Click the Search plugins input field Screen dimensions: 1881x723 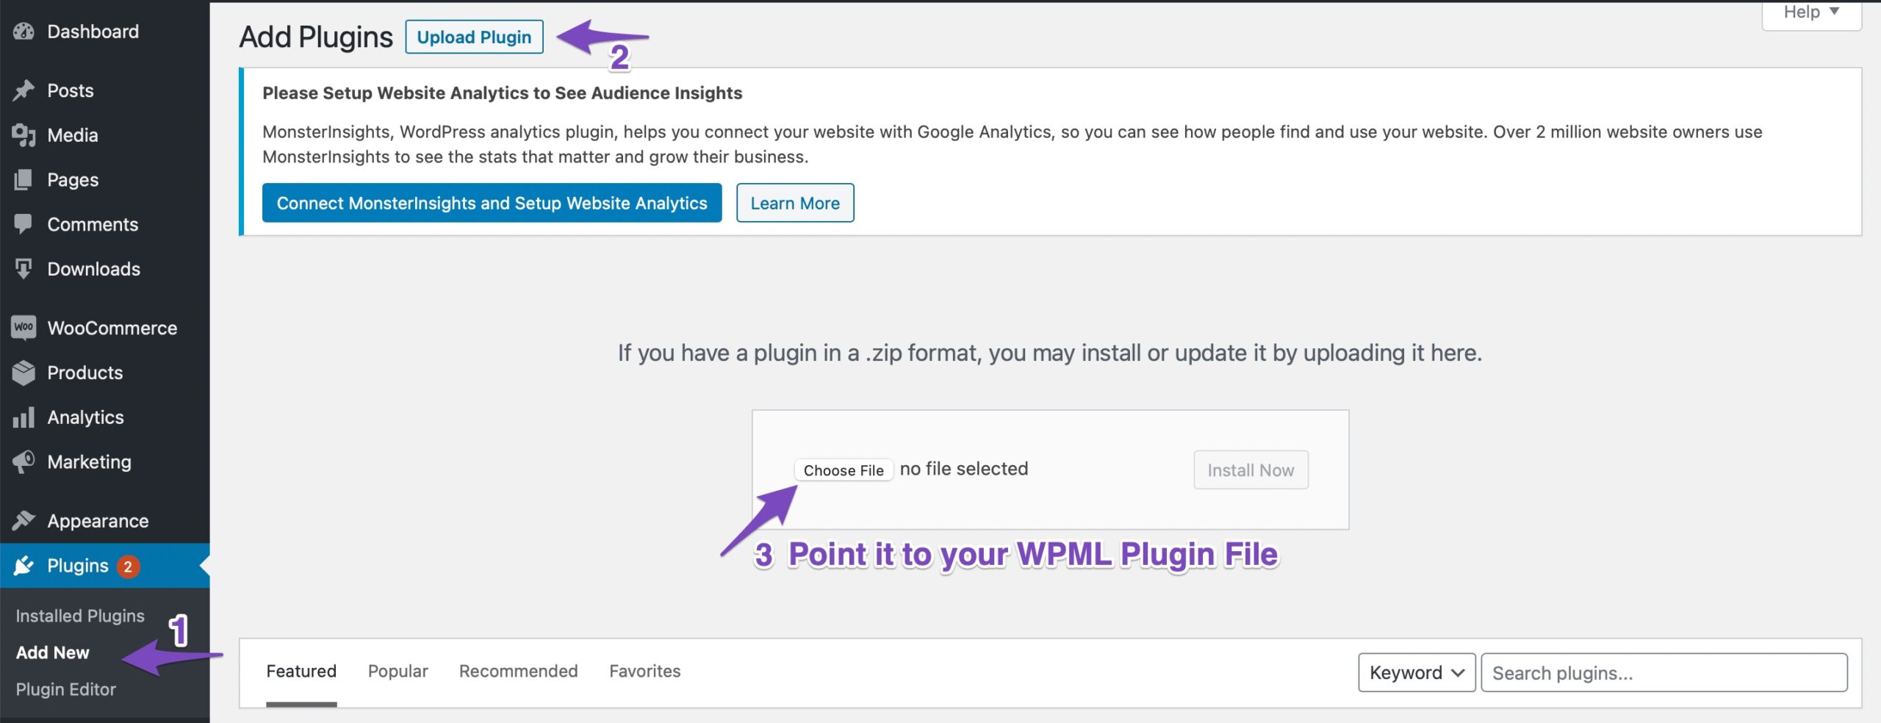tap(1664, 672)
